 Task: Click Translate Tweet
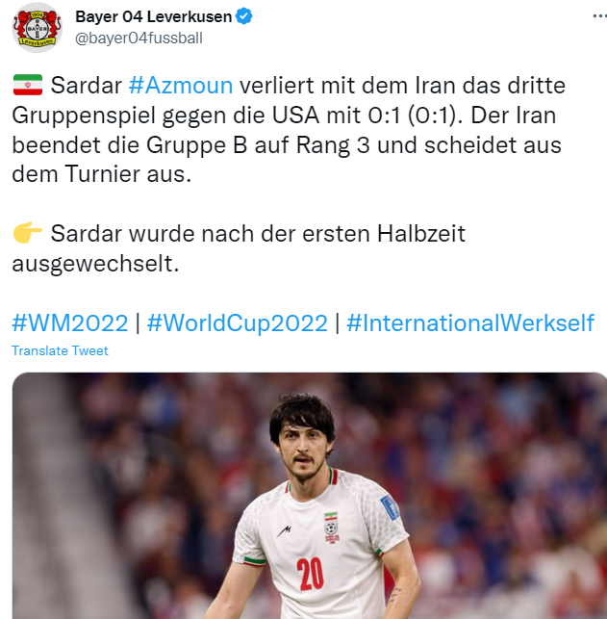(x=60, y=350)
